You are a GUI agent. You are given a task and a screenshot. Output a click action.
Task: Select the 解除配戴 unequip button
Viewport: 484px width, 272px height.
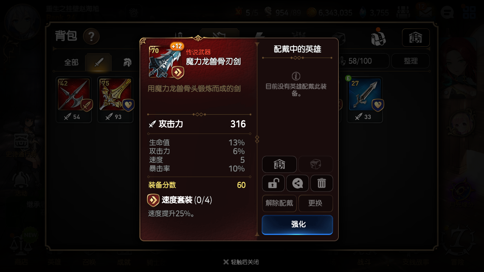coord(279,203)
